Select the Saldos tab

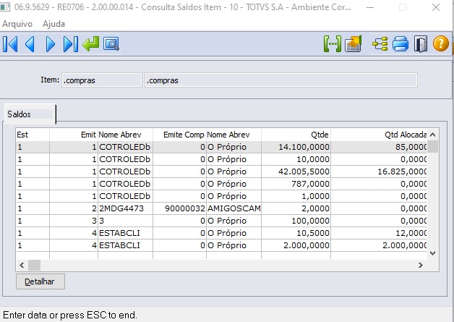(30, 114)
